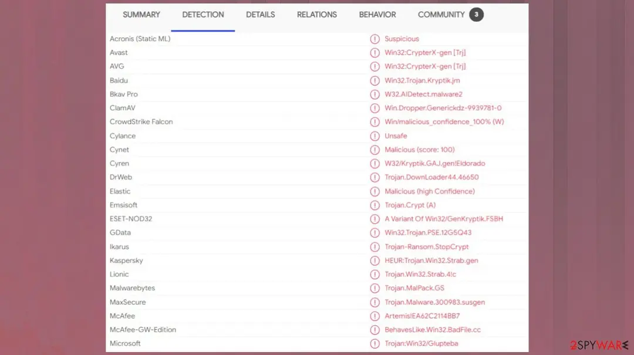Select the CrowdStrike Falcon vendor name
This screenshot has width=634, height=355.
tap(141, 121)
